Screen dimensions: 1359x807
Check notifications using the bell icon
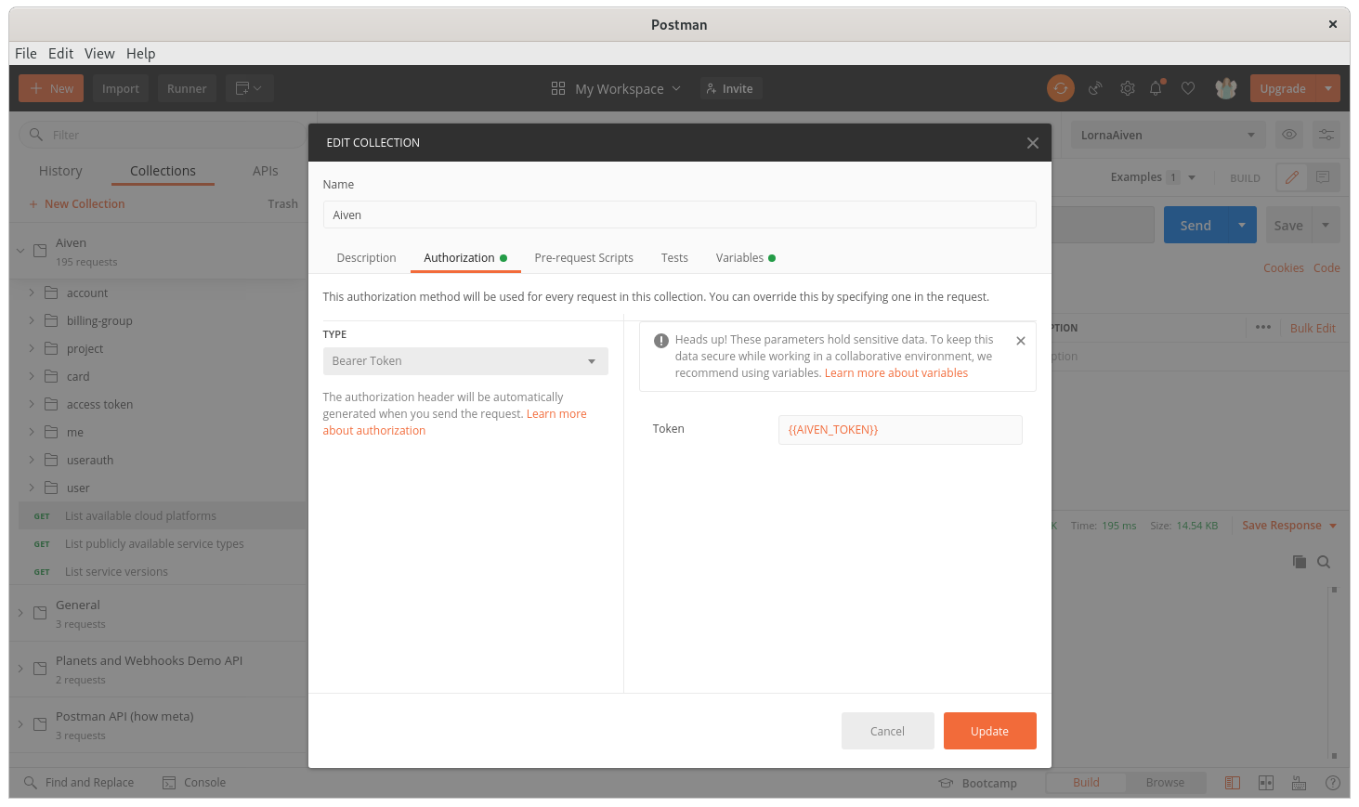pos(1156,88)
